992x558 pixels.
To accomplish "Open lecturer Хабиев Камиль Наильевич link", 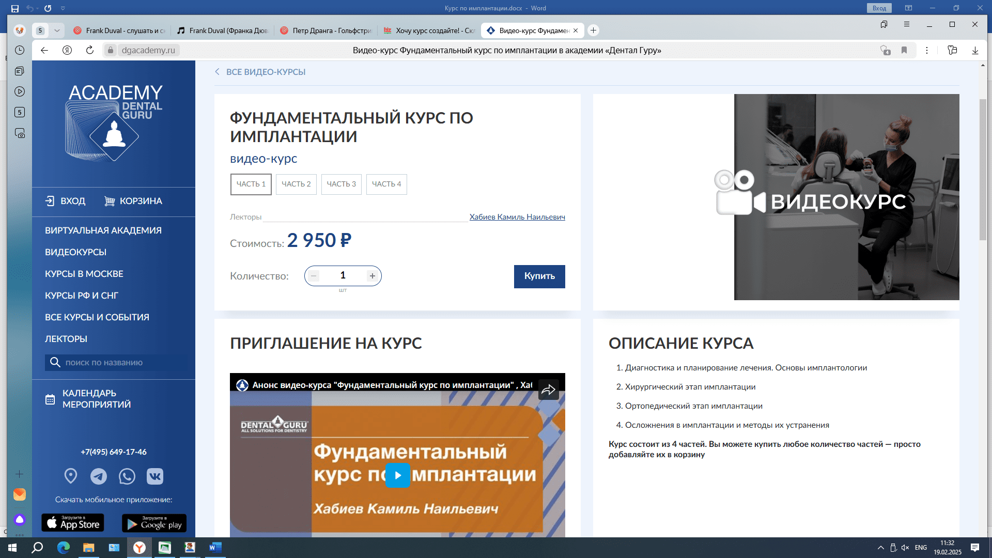I will point(517,217).
